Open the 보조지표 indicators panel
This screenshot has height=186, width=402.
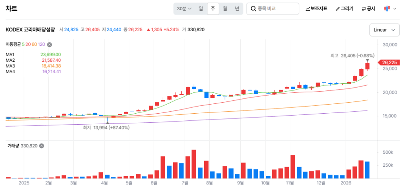point(316,9)
